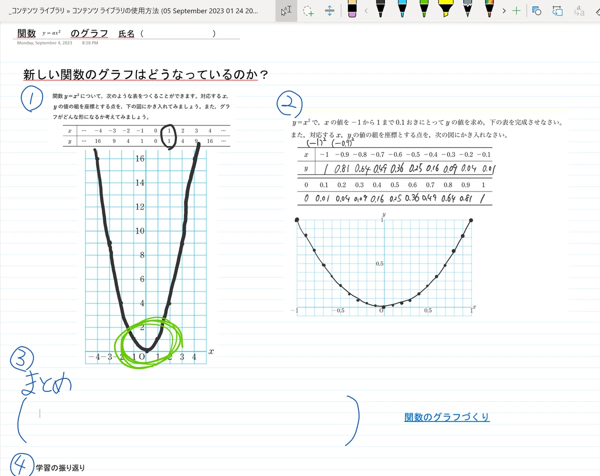Open the 関数のグラフづくり link
The width and height of the screenshot is (600, 476).
(x=447, y=417)
